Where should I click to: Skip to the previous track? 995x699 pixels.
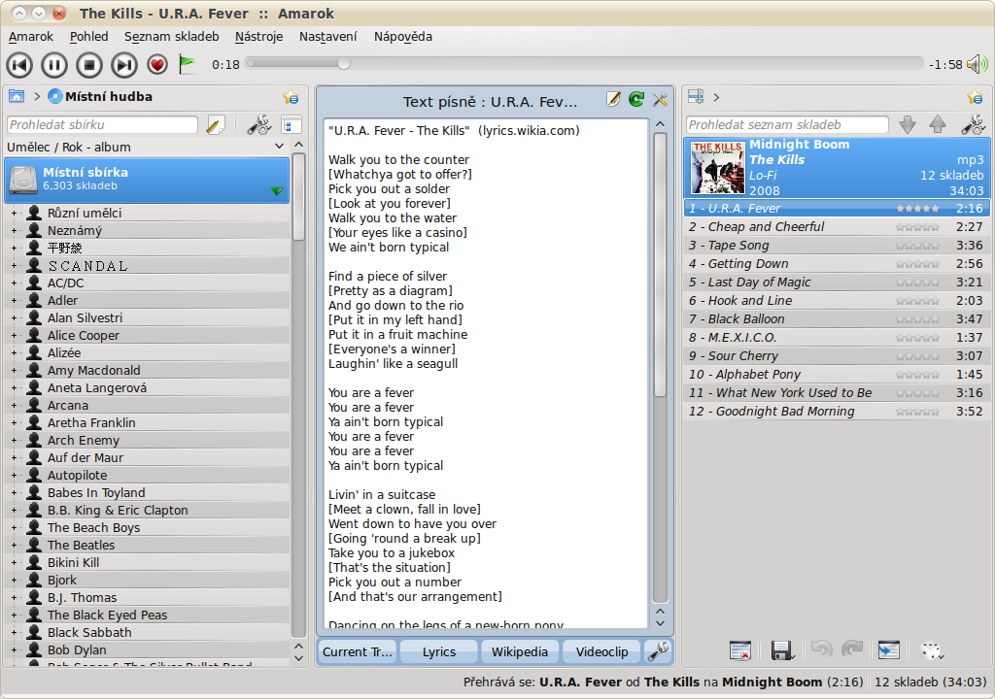pyautogui.click(x=19, y=65)
